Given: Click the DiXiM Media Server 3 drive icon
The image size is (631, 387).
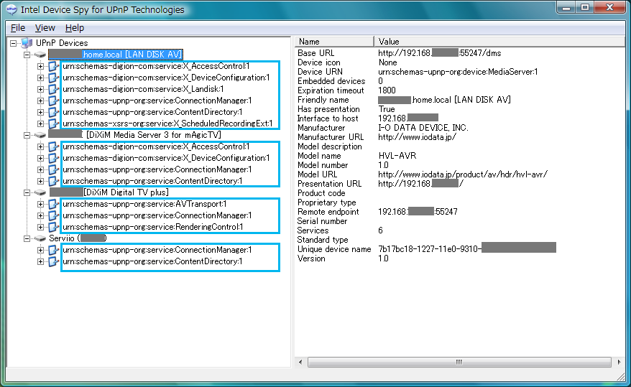Looking at the screenshot, I should (40, 135).
